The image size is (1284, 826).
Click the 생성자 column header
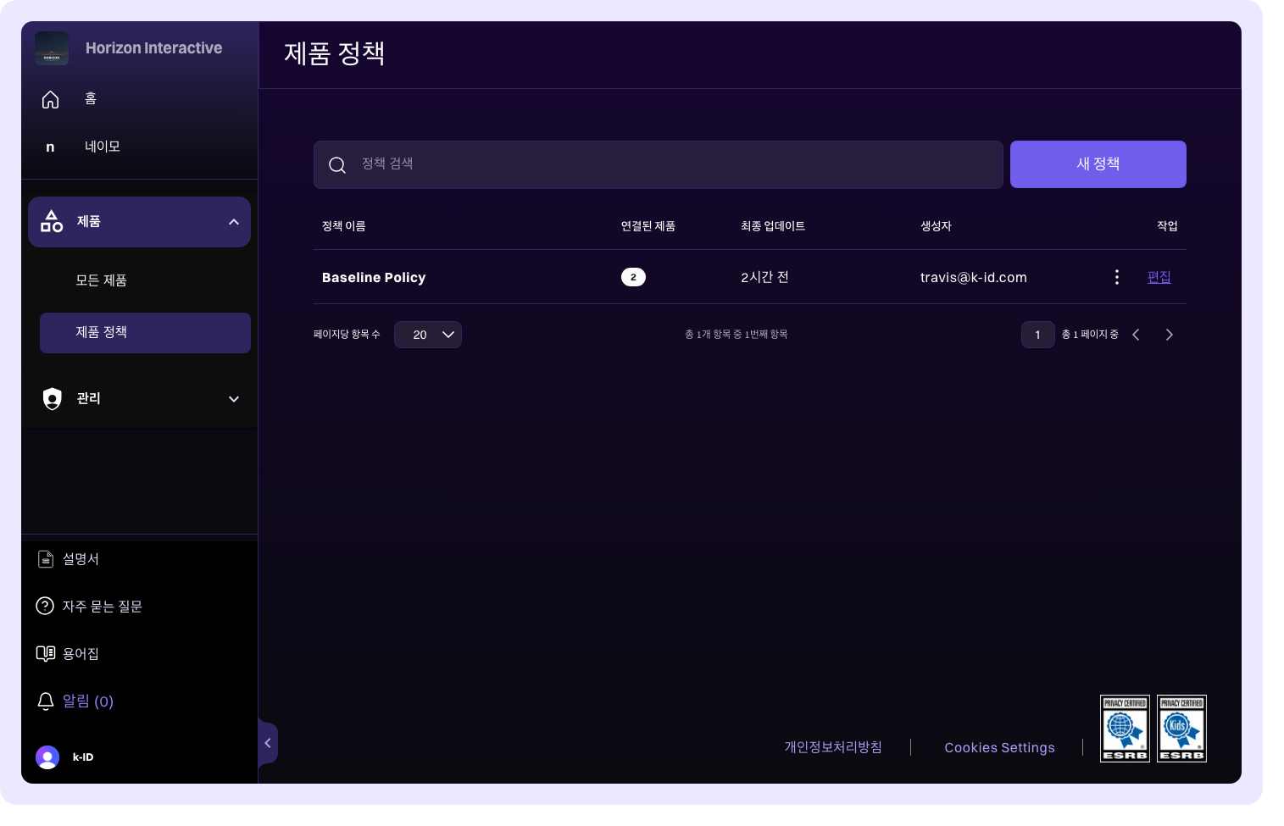[x=937, y=226]
